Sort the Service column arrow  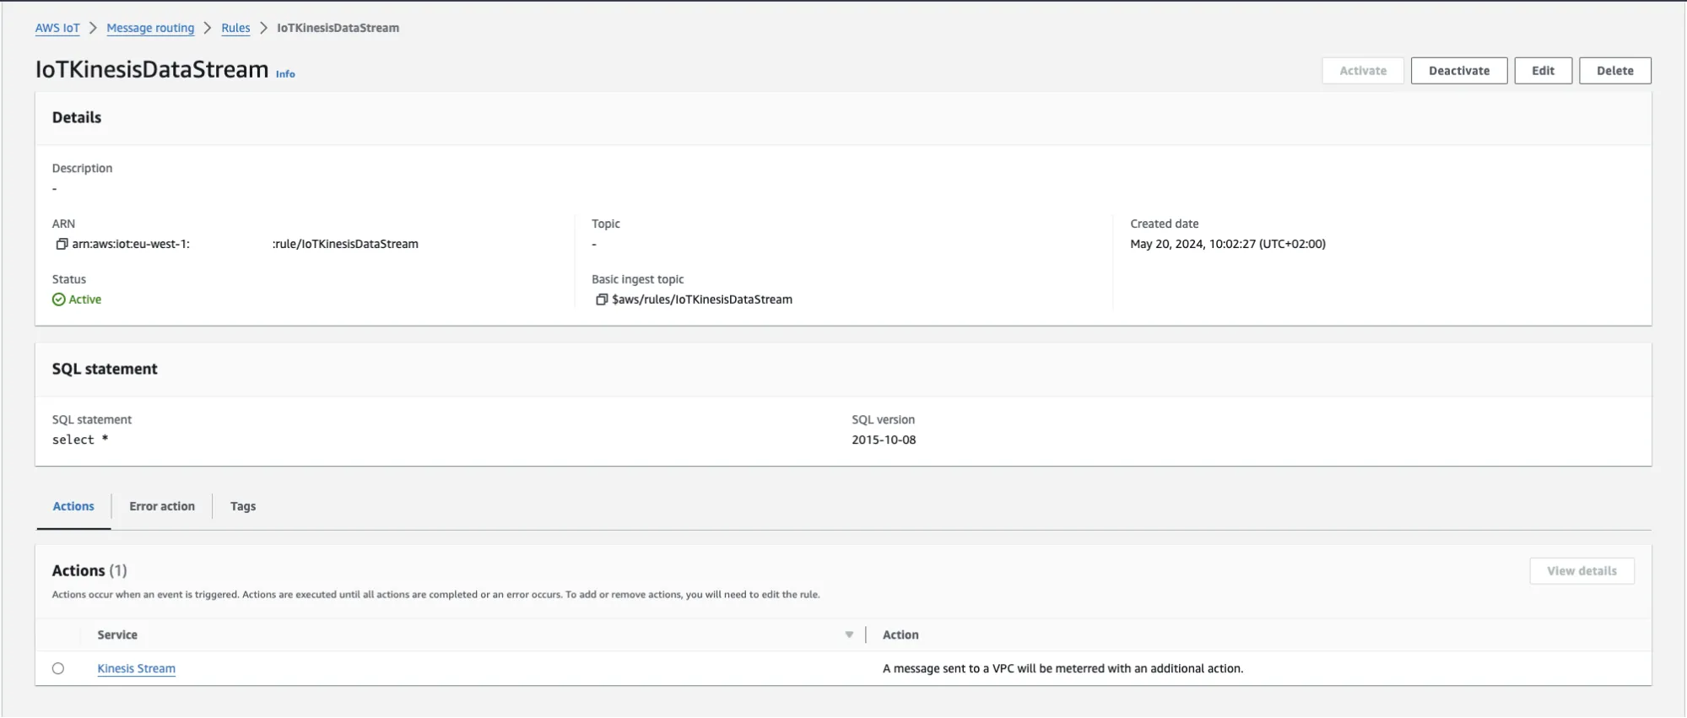pyautogui.click(x=849, y=635)
